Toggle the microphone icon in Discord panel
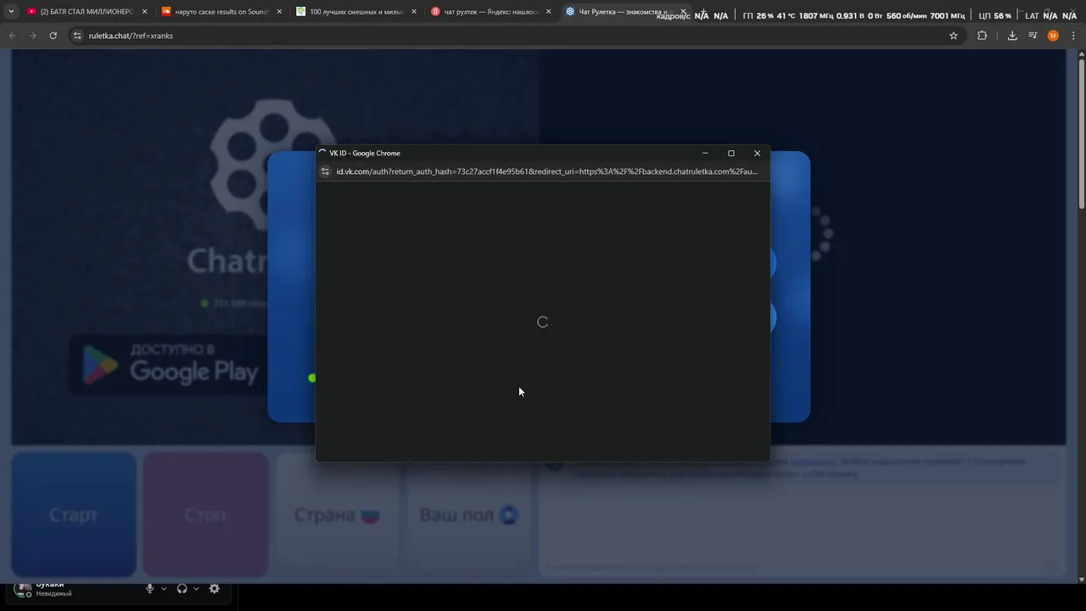 149,589
